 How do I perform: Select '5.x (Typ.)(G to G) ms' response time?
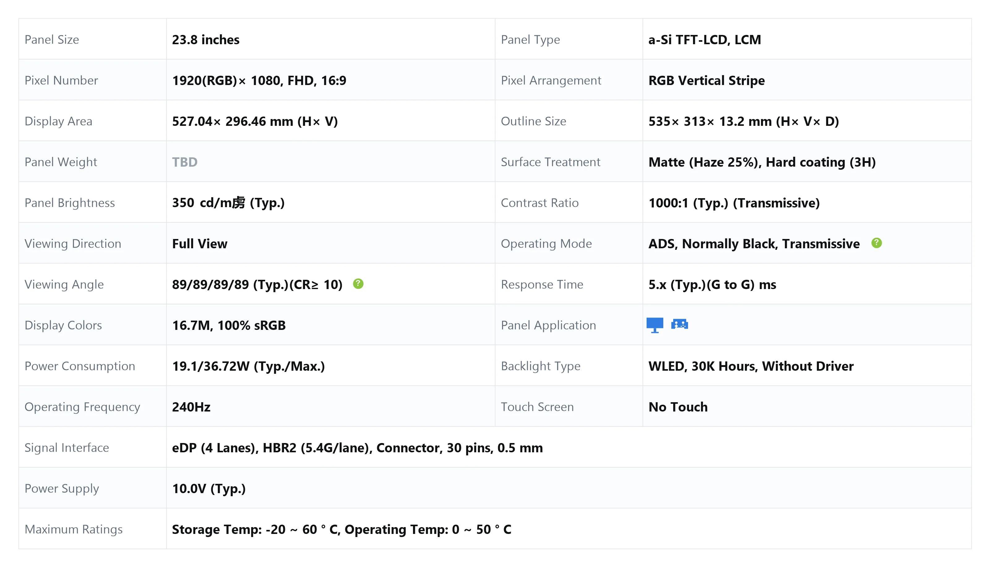pos(712,285)
